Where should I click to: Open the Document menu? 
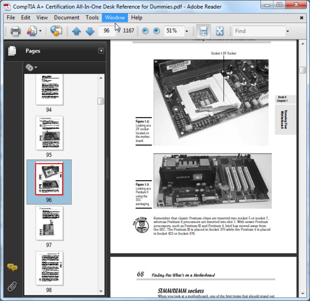pyautogui.click(x=67, y=18)
